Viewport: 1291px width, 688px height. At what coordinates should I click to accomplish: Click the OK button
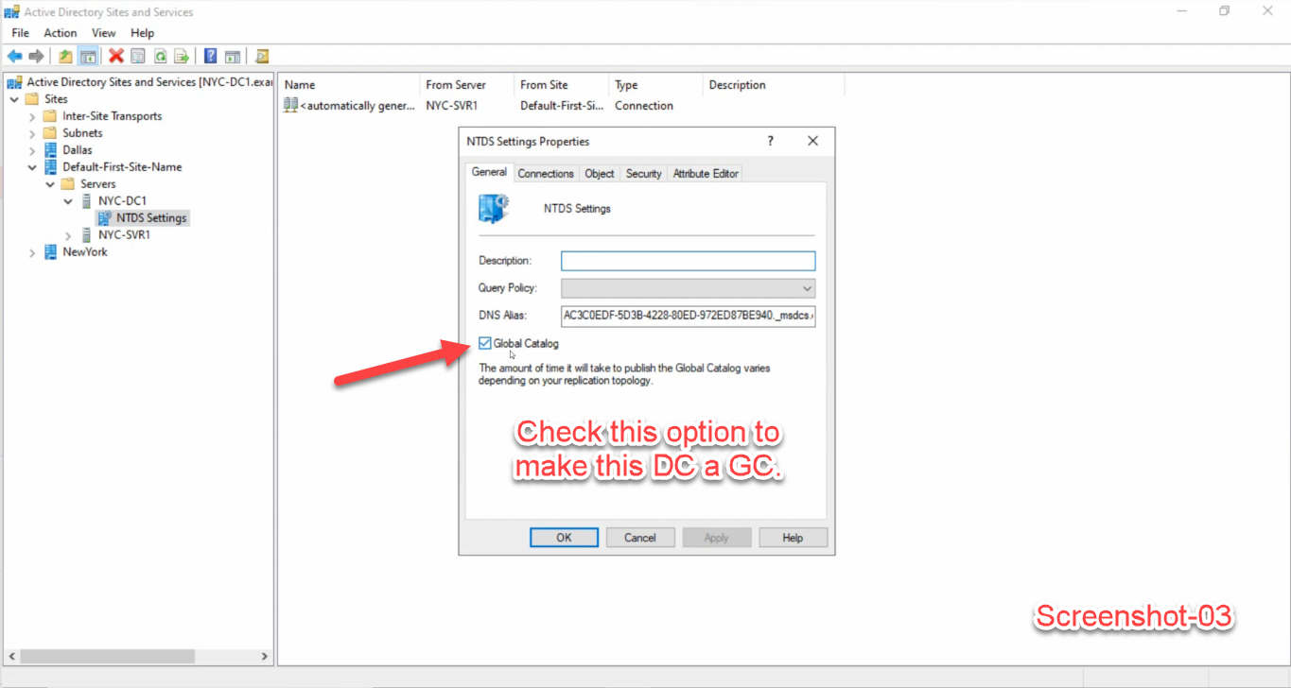click(x=564, y=538)
